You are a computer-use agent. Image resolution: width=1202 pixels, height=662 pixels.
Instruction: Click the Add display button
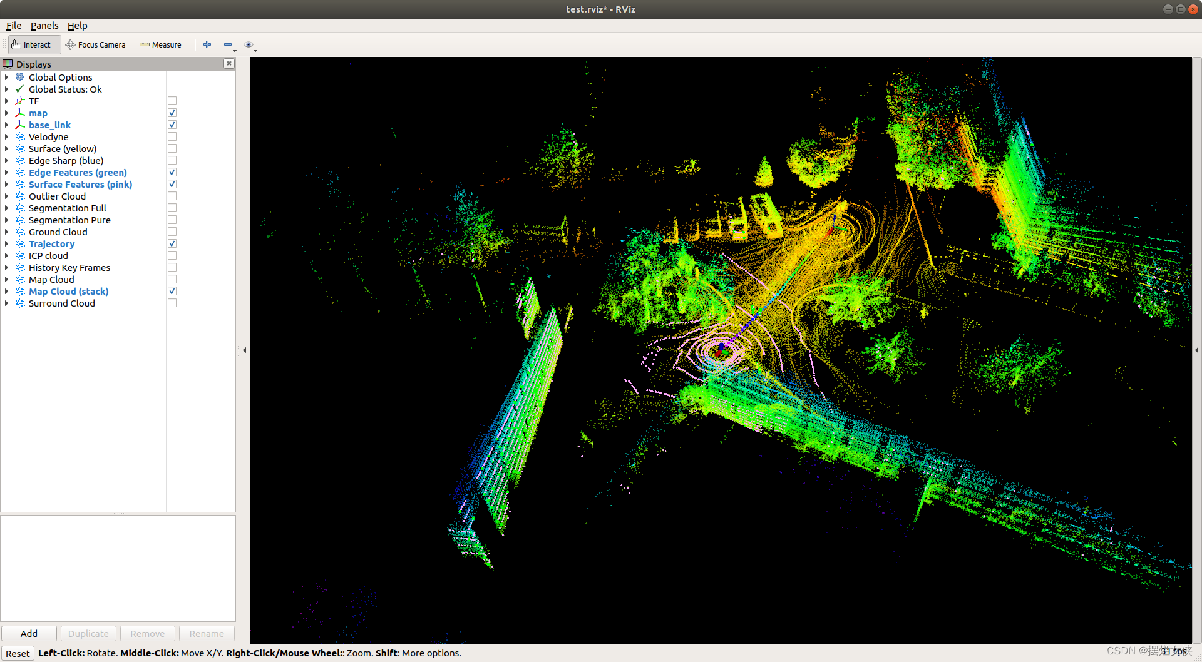click(29, 633)
